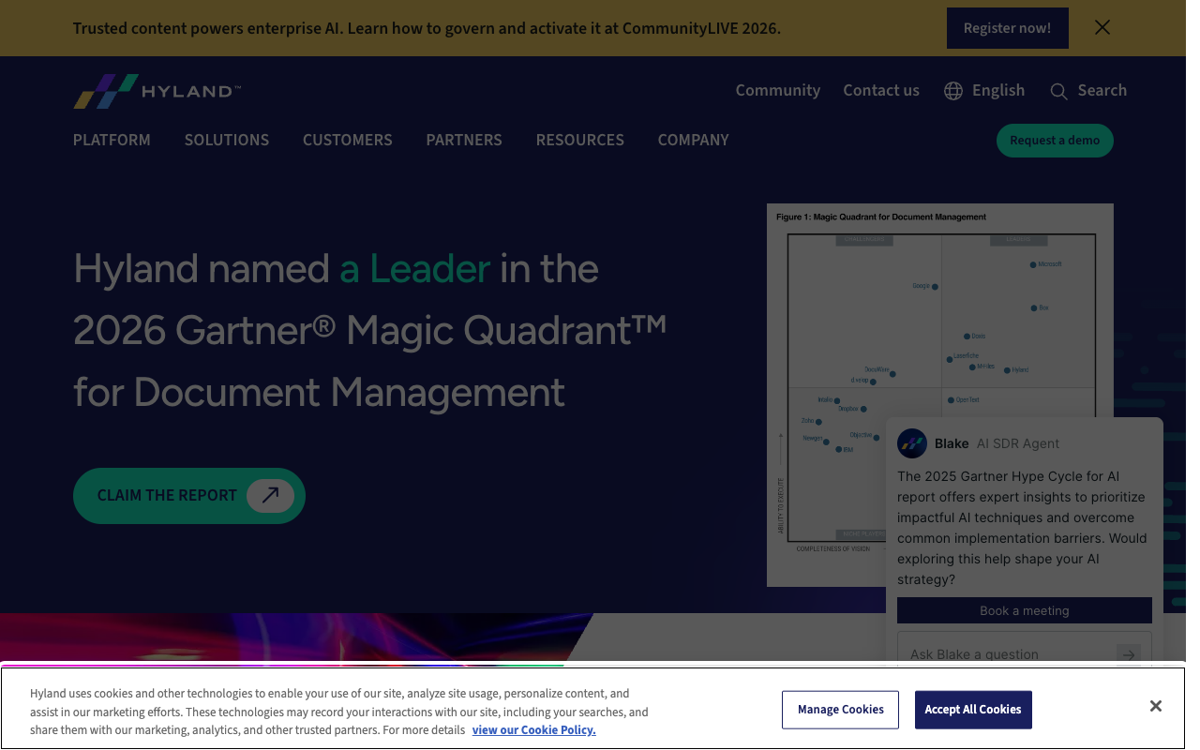Click the magnifying glass search icon
The image size is (1200, 750).
[x=1058, y=91]
